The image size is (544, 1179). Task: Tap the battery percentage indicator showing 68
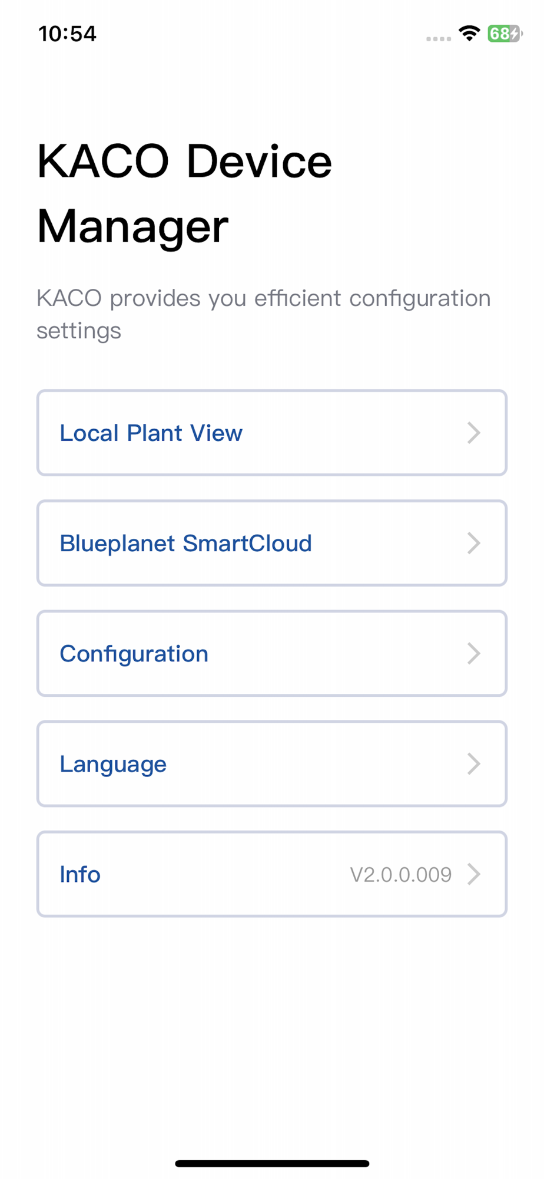click(499, 34)
